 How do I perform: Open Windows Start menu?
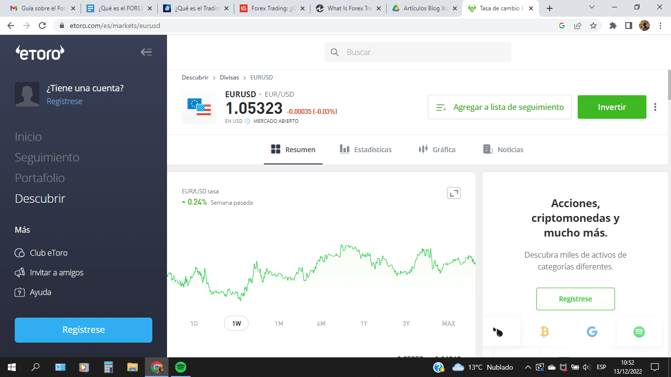coord(12,367)
